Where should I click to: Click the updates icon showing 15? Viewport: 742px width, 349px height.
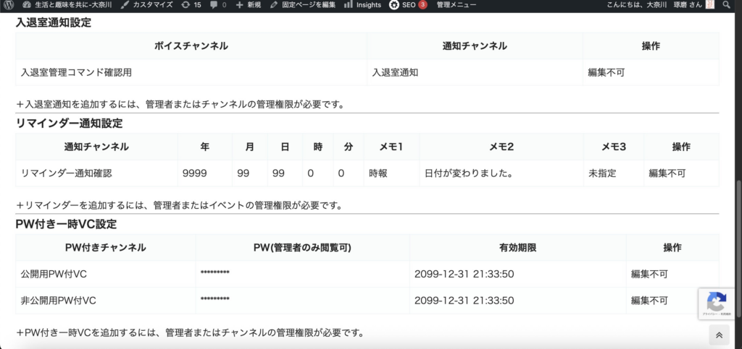[x=191, y=5]
